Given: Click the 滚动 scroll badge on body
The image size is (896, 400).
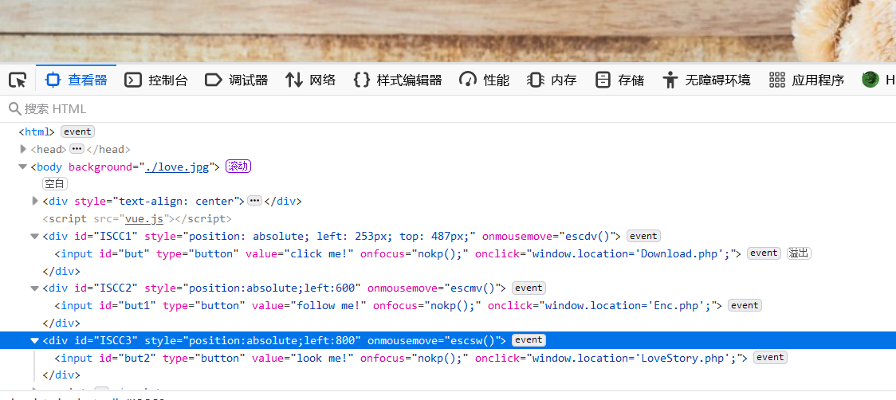Looking at the screenshot, I should 238,167.
